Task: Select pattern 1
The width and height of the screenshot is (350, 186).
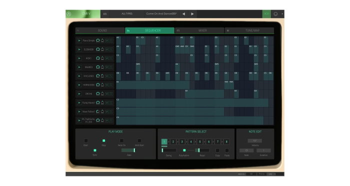Action: point(164,141)
